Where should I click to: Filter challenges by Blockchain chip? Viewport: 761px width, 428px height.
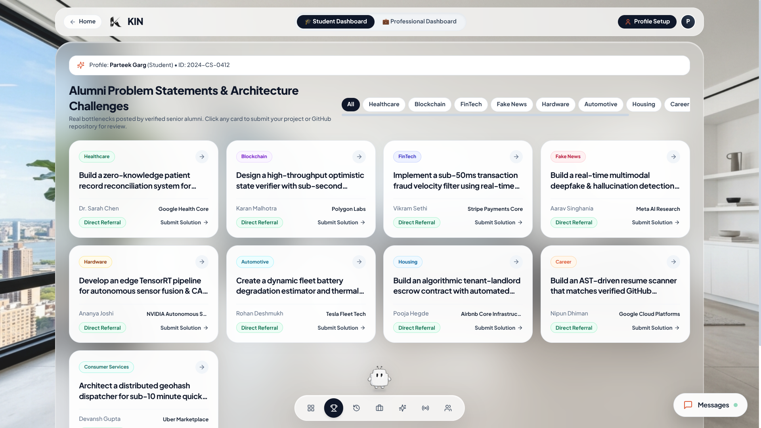click(x=430, y=104)
